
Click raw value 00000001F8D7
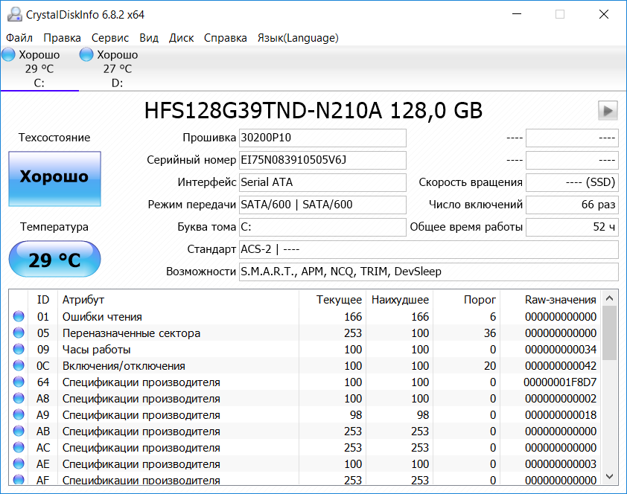[x=560, y=382]
